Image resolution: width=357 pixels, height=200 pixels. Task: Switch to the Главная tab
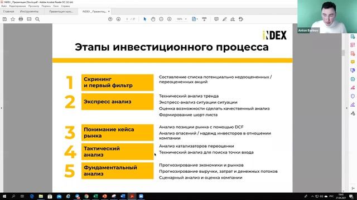tap(9, 11)
